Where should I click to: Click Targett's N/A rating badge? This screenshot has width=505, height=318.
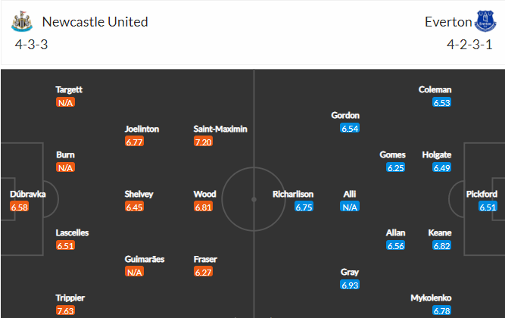pos(65,102)
